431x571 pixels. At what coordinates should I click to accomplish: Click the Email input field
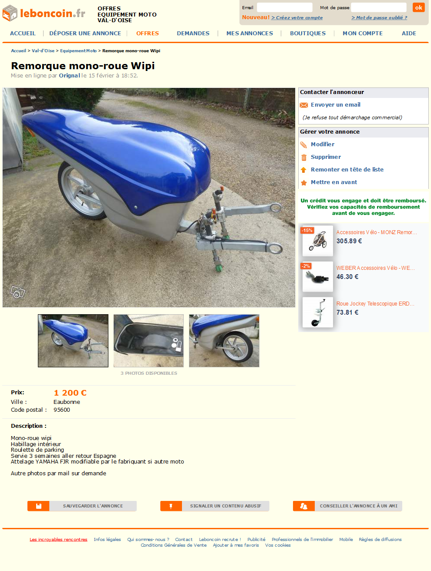(x=285, y=7)
